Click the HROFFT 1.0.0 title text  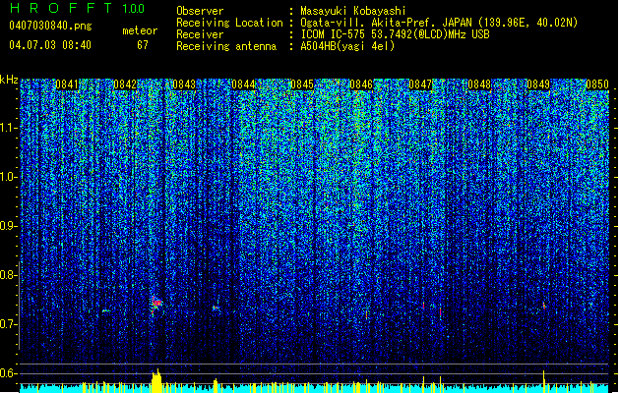click(78, 8)
